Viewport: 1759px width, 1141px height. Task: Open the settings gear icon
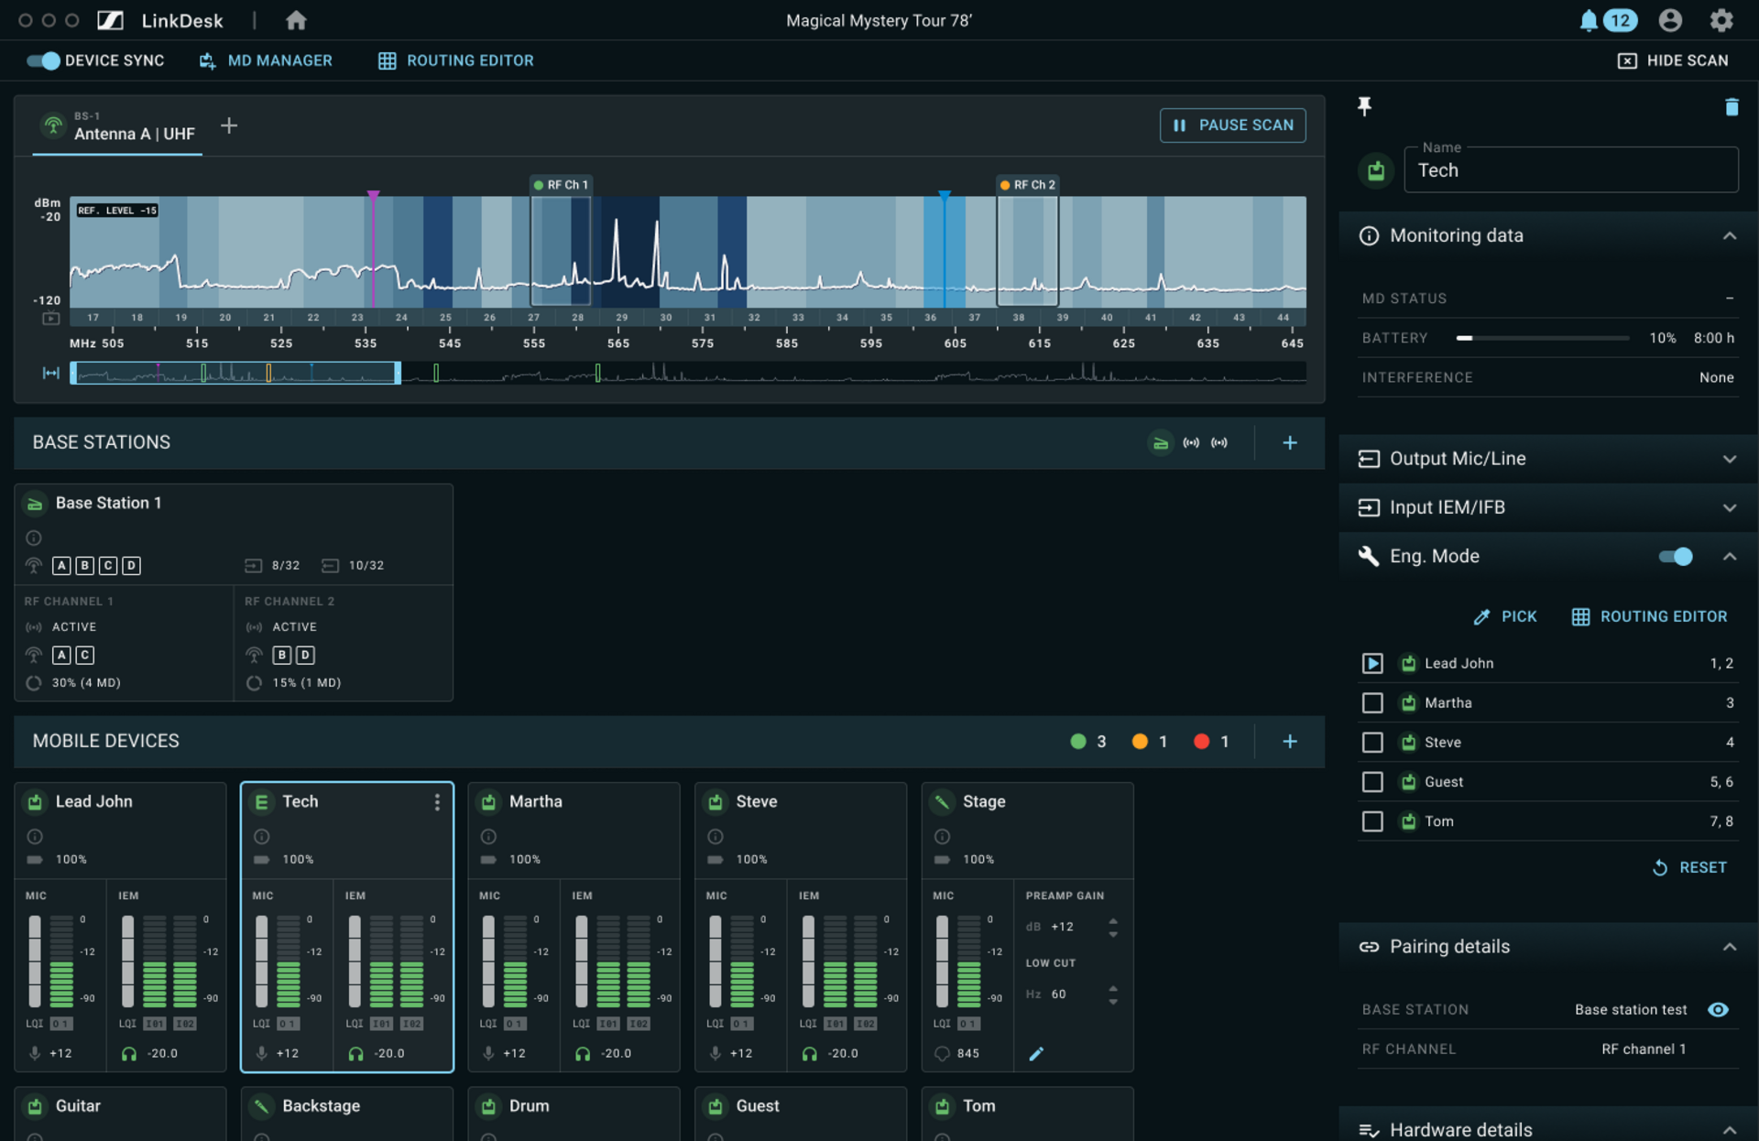[x=1721, y=20]
